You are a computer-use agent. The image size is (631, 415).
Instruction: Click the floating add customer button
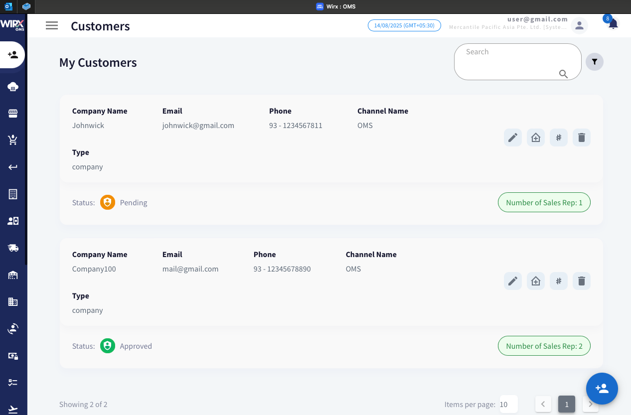602,388
